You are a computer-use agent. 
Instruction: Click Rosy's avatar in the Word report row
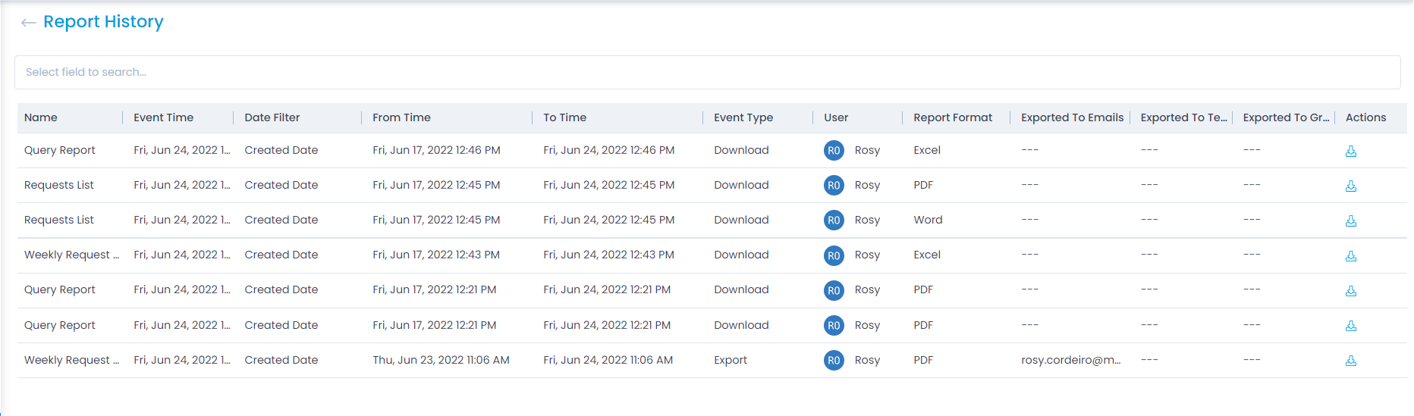point(834,221)
